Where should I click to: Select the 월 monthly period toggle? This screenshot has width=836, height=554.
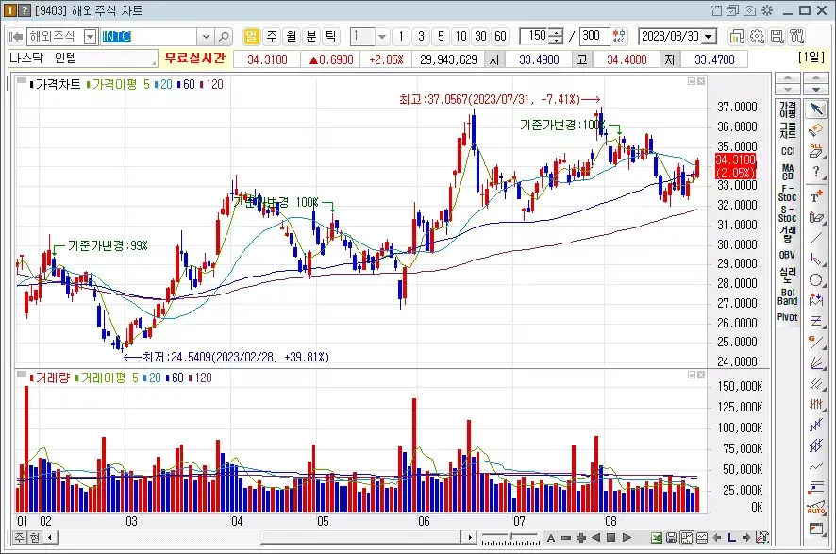click(x=292, y=36)
